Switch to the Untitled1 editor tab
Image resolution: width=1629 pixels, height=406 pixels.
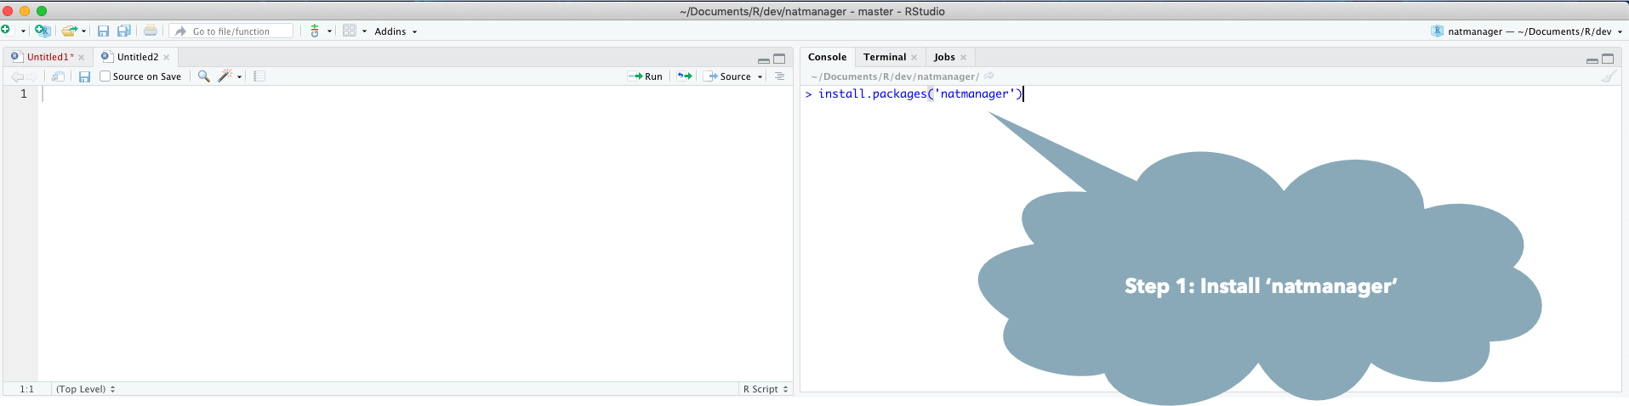tap(47, 57)
